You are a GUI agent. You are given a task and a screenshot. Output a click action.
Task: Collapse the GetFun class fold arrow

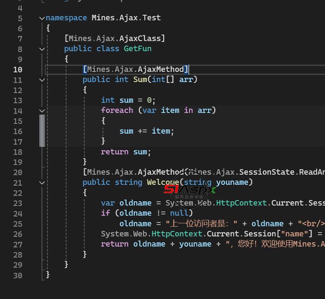tap(42, 49)
